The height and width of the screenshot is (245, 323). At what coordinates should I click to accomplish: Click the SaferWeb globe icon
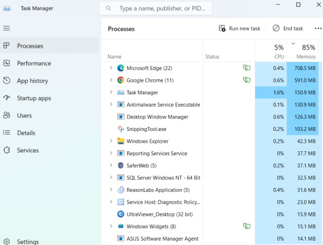(x=121, y=165)
